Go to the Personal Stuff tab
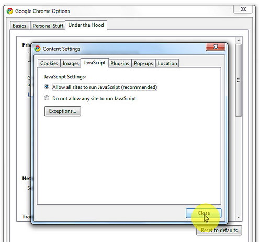This screenshot has height=242, width=260. click(48, 26)
